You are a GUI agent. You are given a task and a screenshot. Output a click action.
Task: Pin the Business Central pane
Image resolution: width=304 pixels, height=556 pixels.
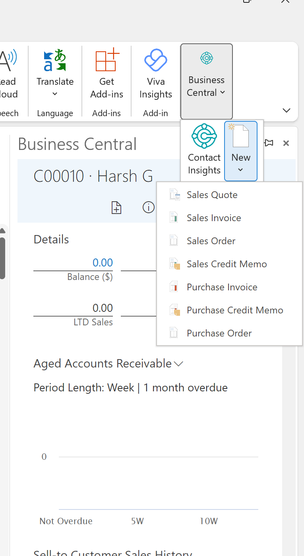click(269, 143)
